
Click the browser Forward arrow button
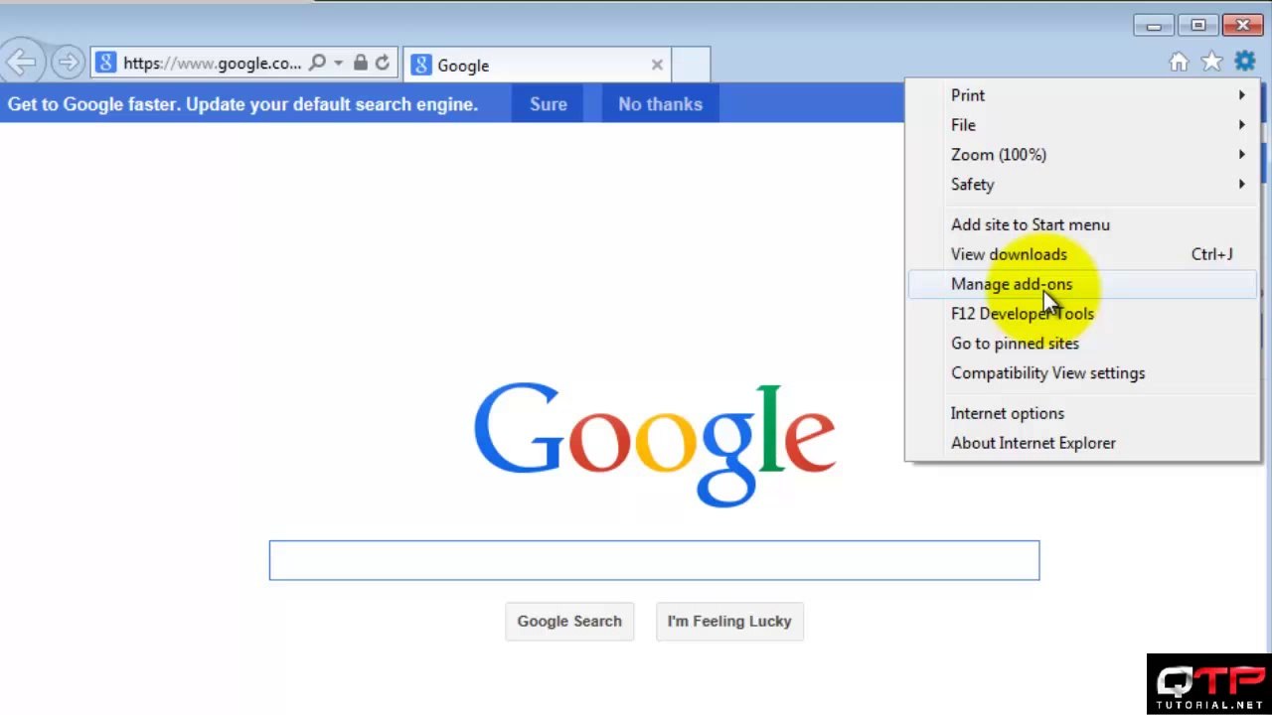pos(68,63)
